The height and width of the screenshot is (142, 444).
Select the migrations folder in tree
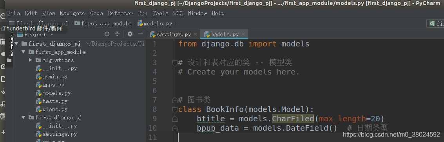pyautogui.click(x=58, y=60)
